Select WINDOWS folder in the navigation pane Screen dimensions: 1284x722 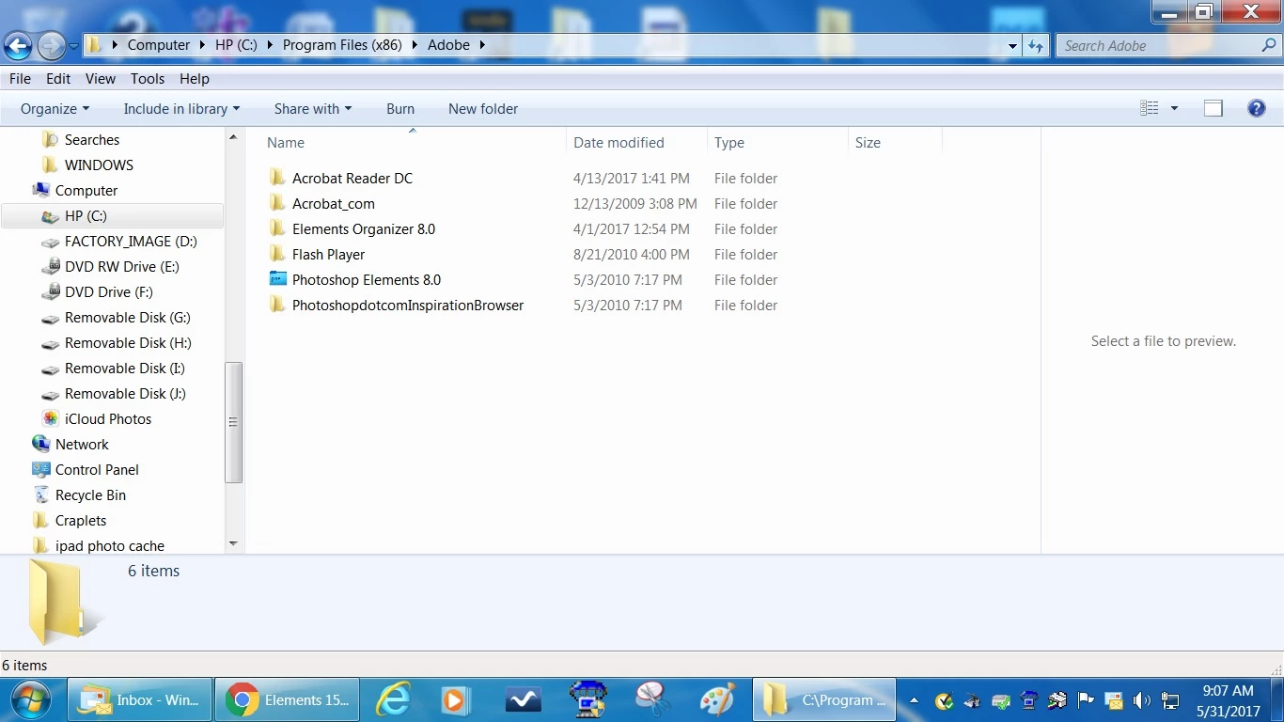point(99,165)
